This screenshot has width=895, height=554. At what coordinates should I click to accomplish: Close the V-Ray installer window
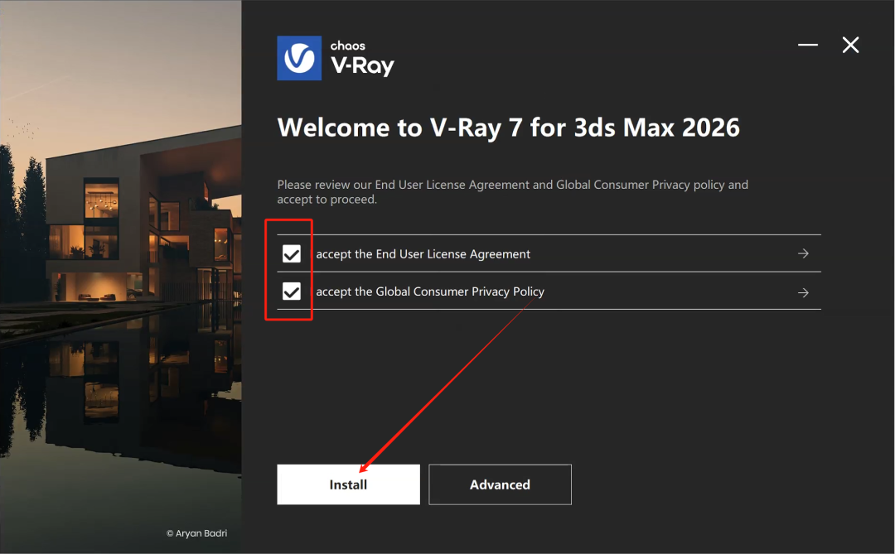coord(850,45)
